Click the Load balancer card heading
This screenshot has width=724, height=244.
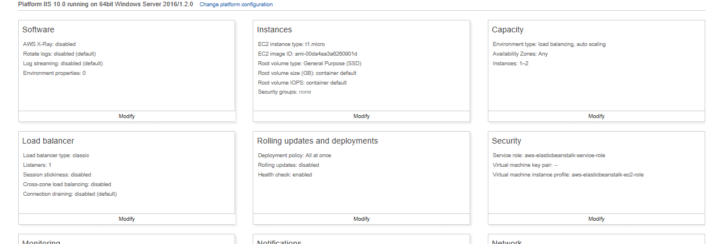tap(48, 141)
